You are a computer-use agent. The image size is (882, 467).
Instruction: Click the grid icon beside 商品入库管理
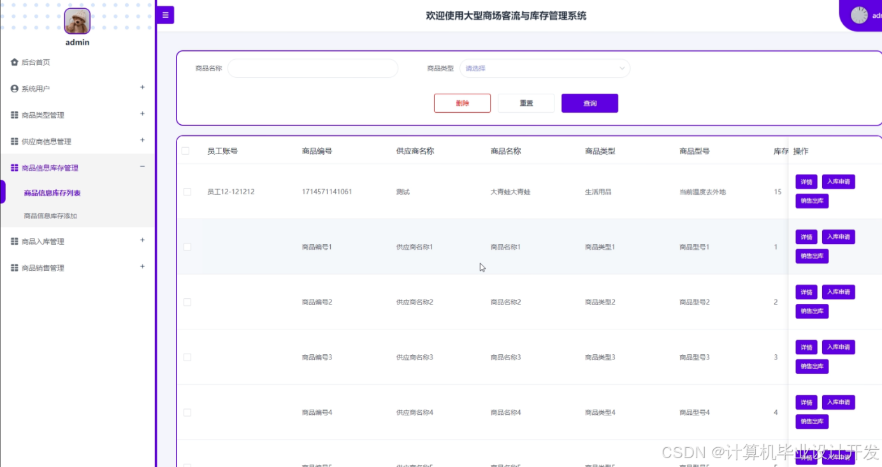(15, 241)
